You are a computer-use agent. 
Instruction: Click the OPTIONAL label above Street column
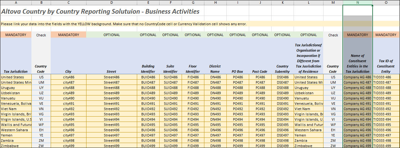pos(111,35)
